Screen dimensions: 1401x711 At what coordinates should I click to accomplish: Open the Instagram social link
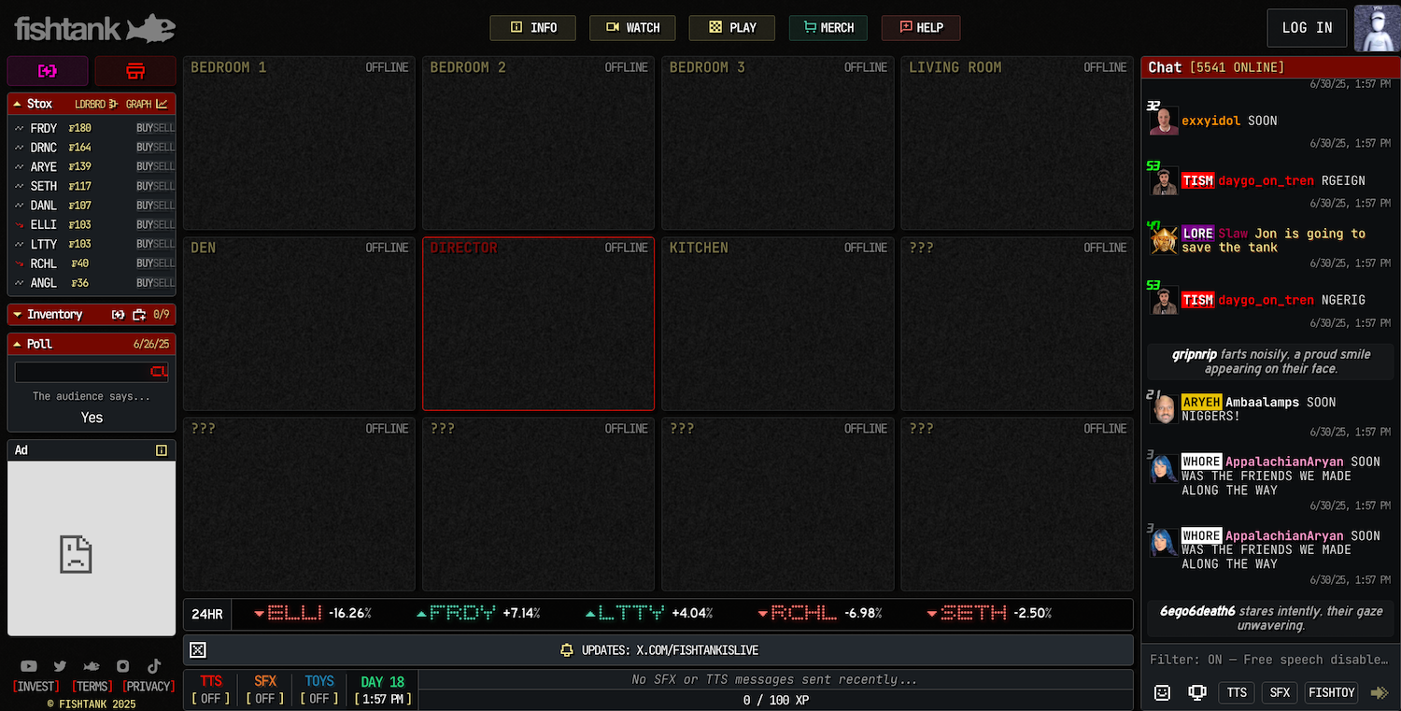coord(123,666)
